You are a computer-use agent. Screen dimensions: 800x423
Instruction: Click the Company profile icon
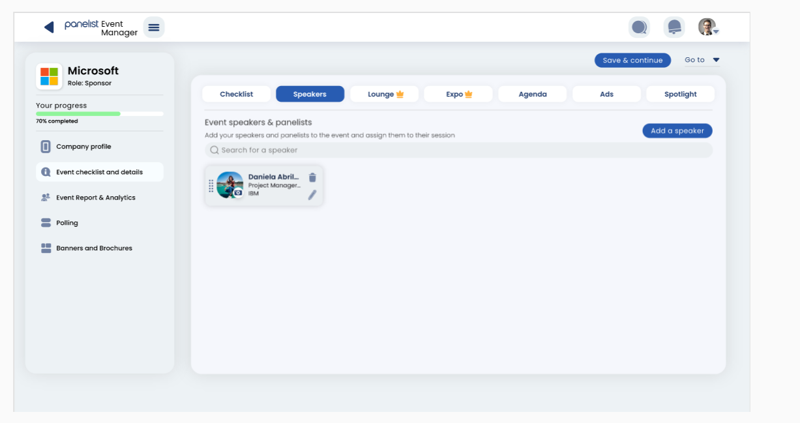coord(46,147)
